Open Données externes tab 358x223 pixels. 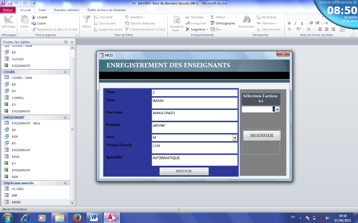(67, 10)
